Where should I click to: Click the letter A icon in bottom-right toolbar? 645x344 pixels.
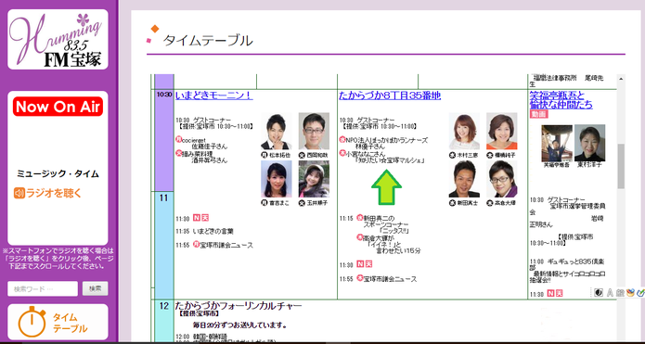pos(610,292)
